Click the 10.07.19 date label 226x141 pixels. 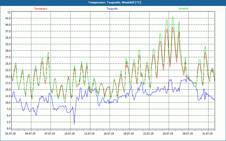pos(69,133)
